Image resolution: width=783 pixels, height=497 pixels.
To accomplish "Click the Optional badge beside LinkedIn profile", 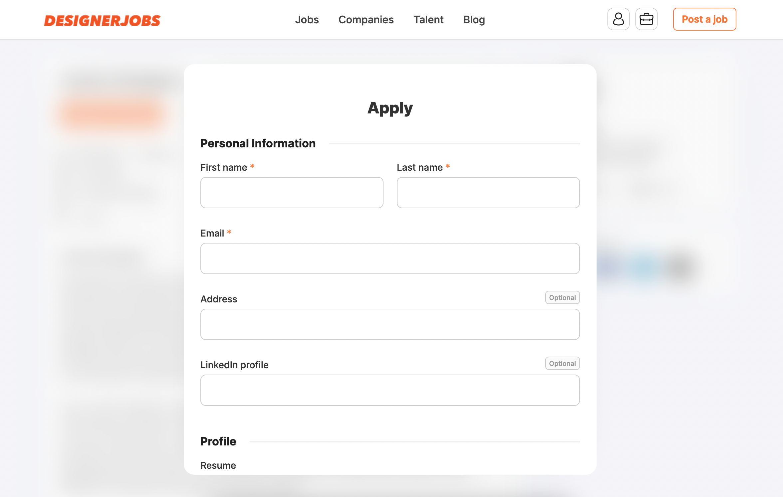I will click(562, 364).
